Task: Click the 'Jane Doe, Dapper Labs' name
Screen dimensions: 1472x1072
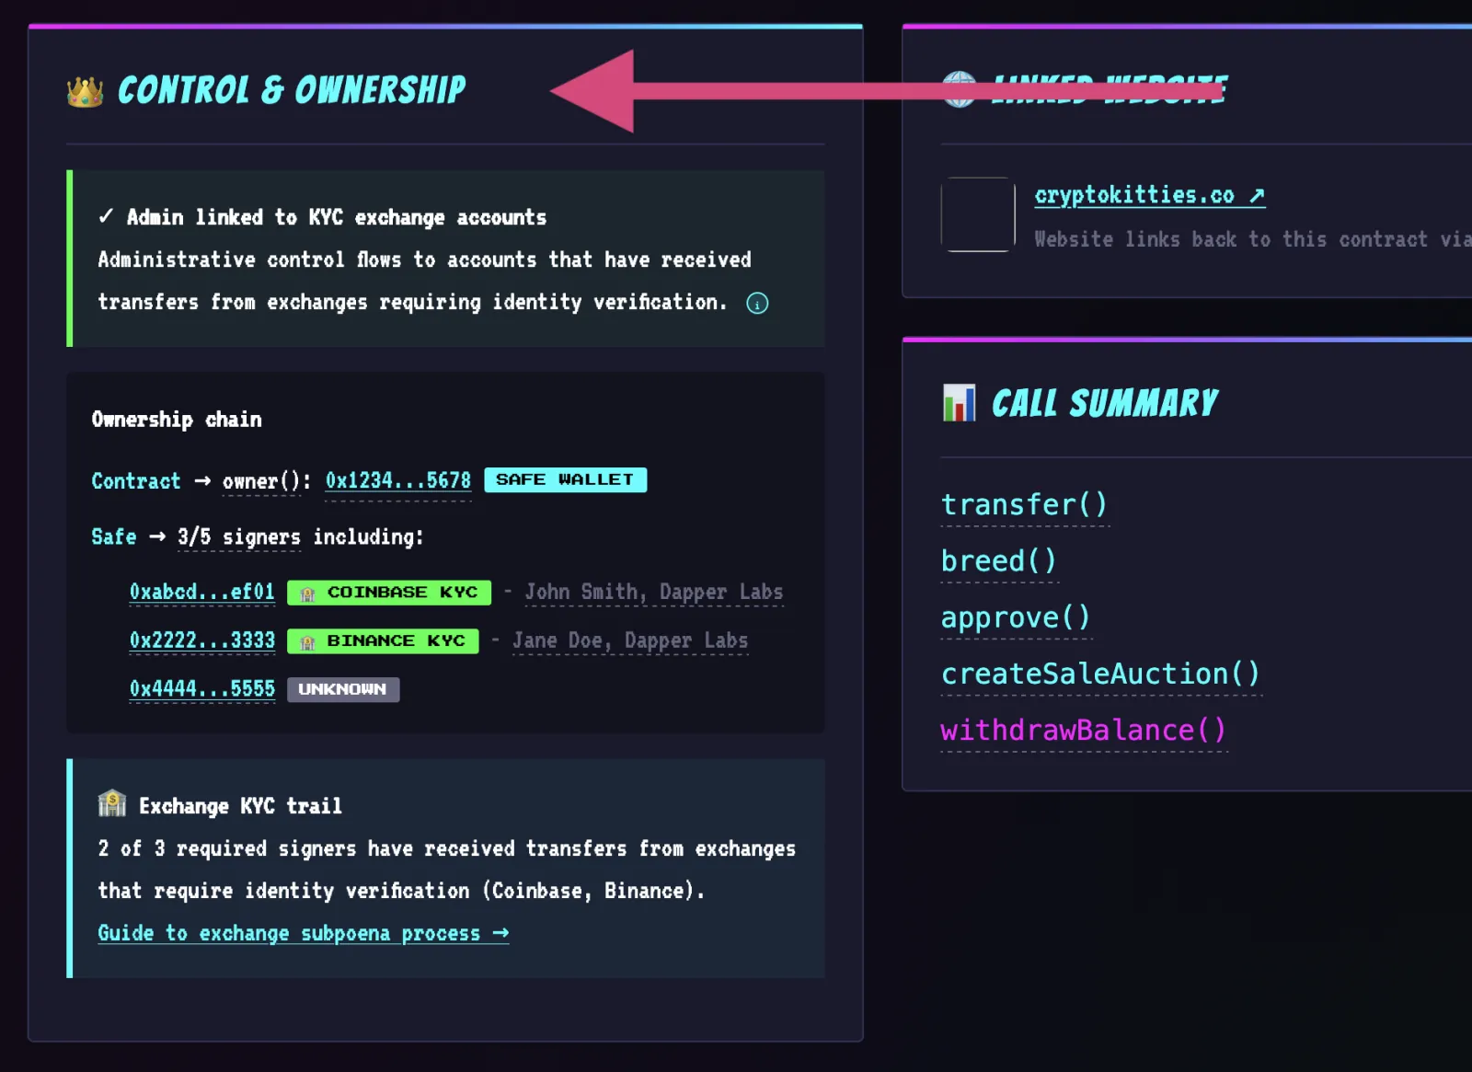Action: (630, 641)
